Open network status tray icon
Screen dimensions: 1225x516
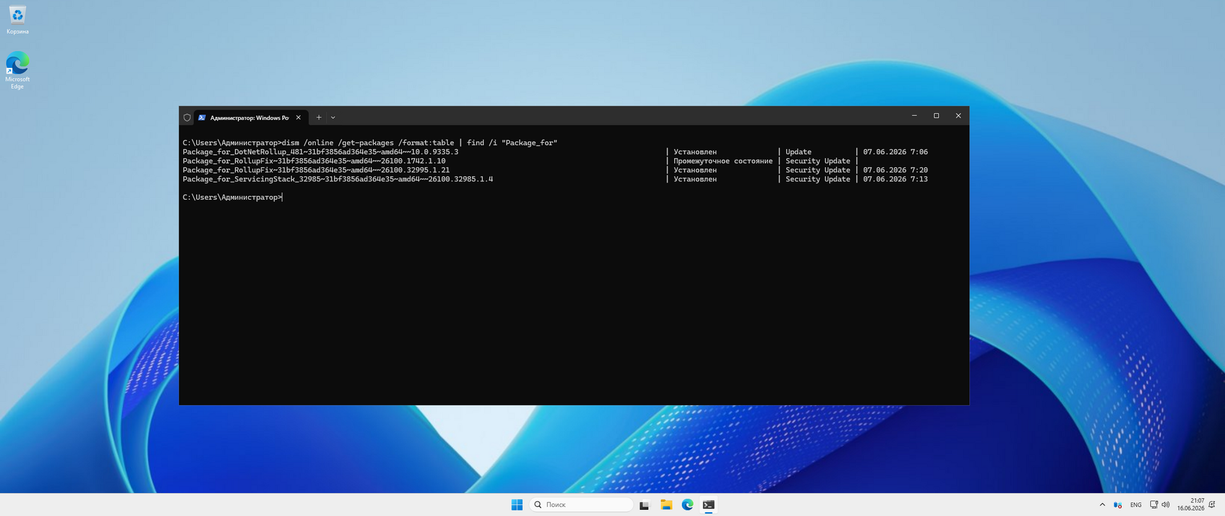tap(1154, 505)
